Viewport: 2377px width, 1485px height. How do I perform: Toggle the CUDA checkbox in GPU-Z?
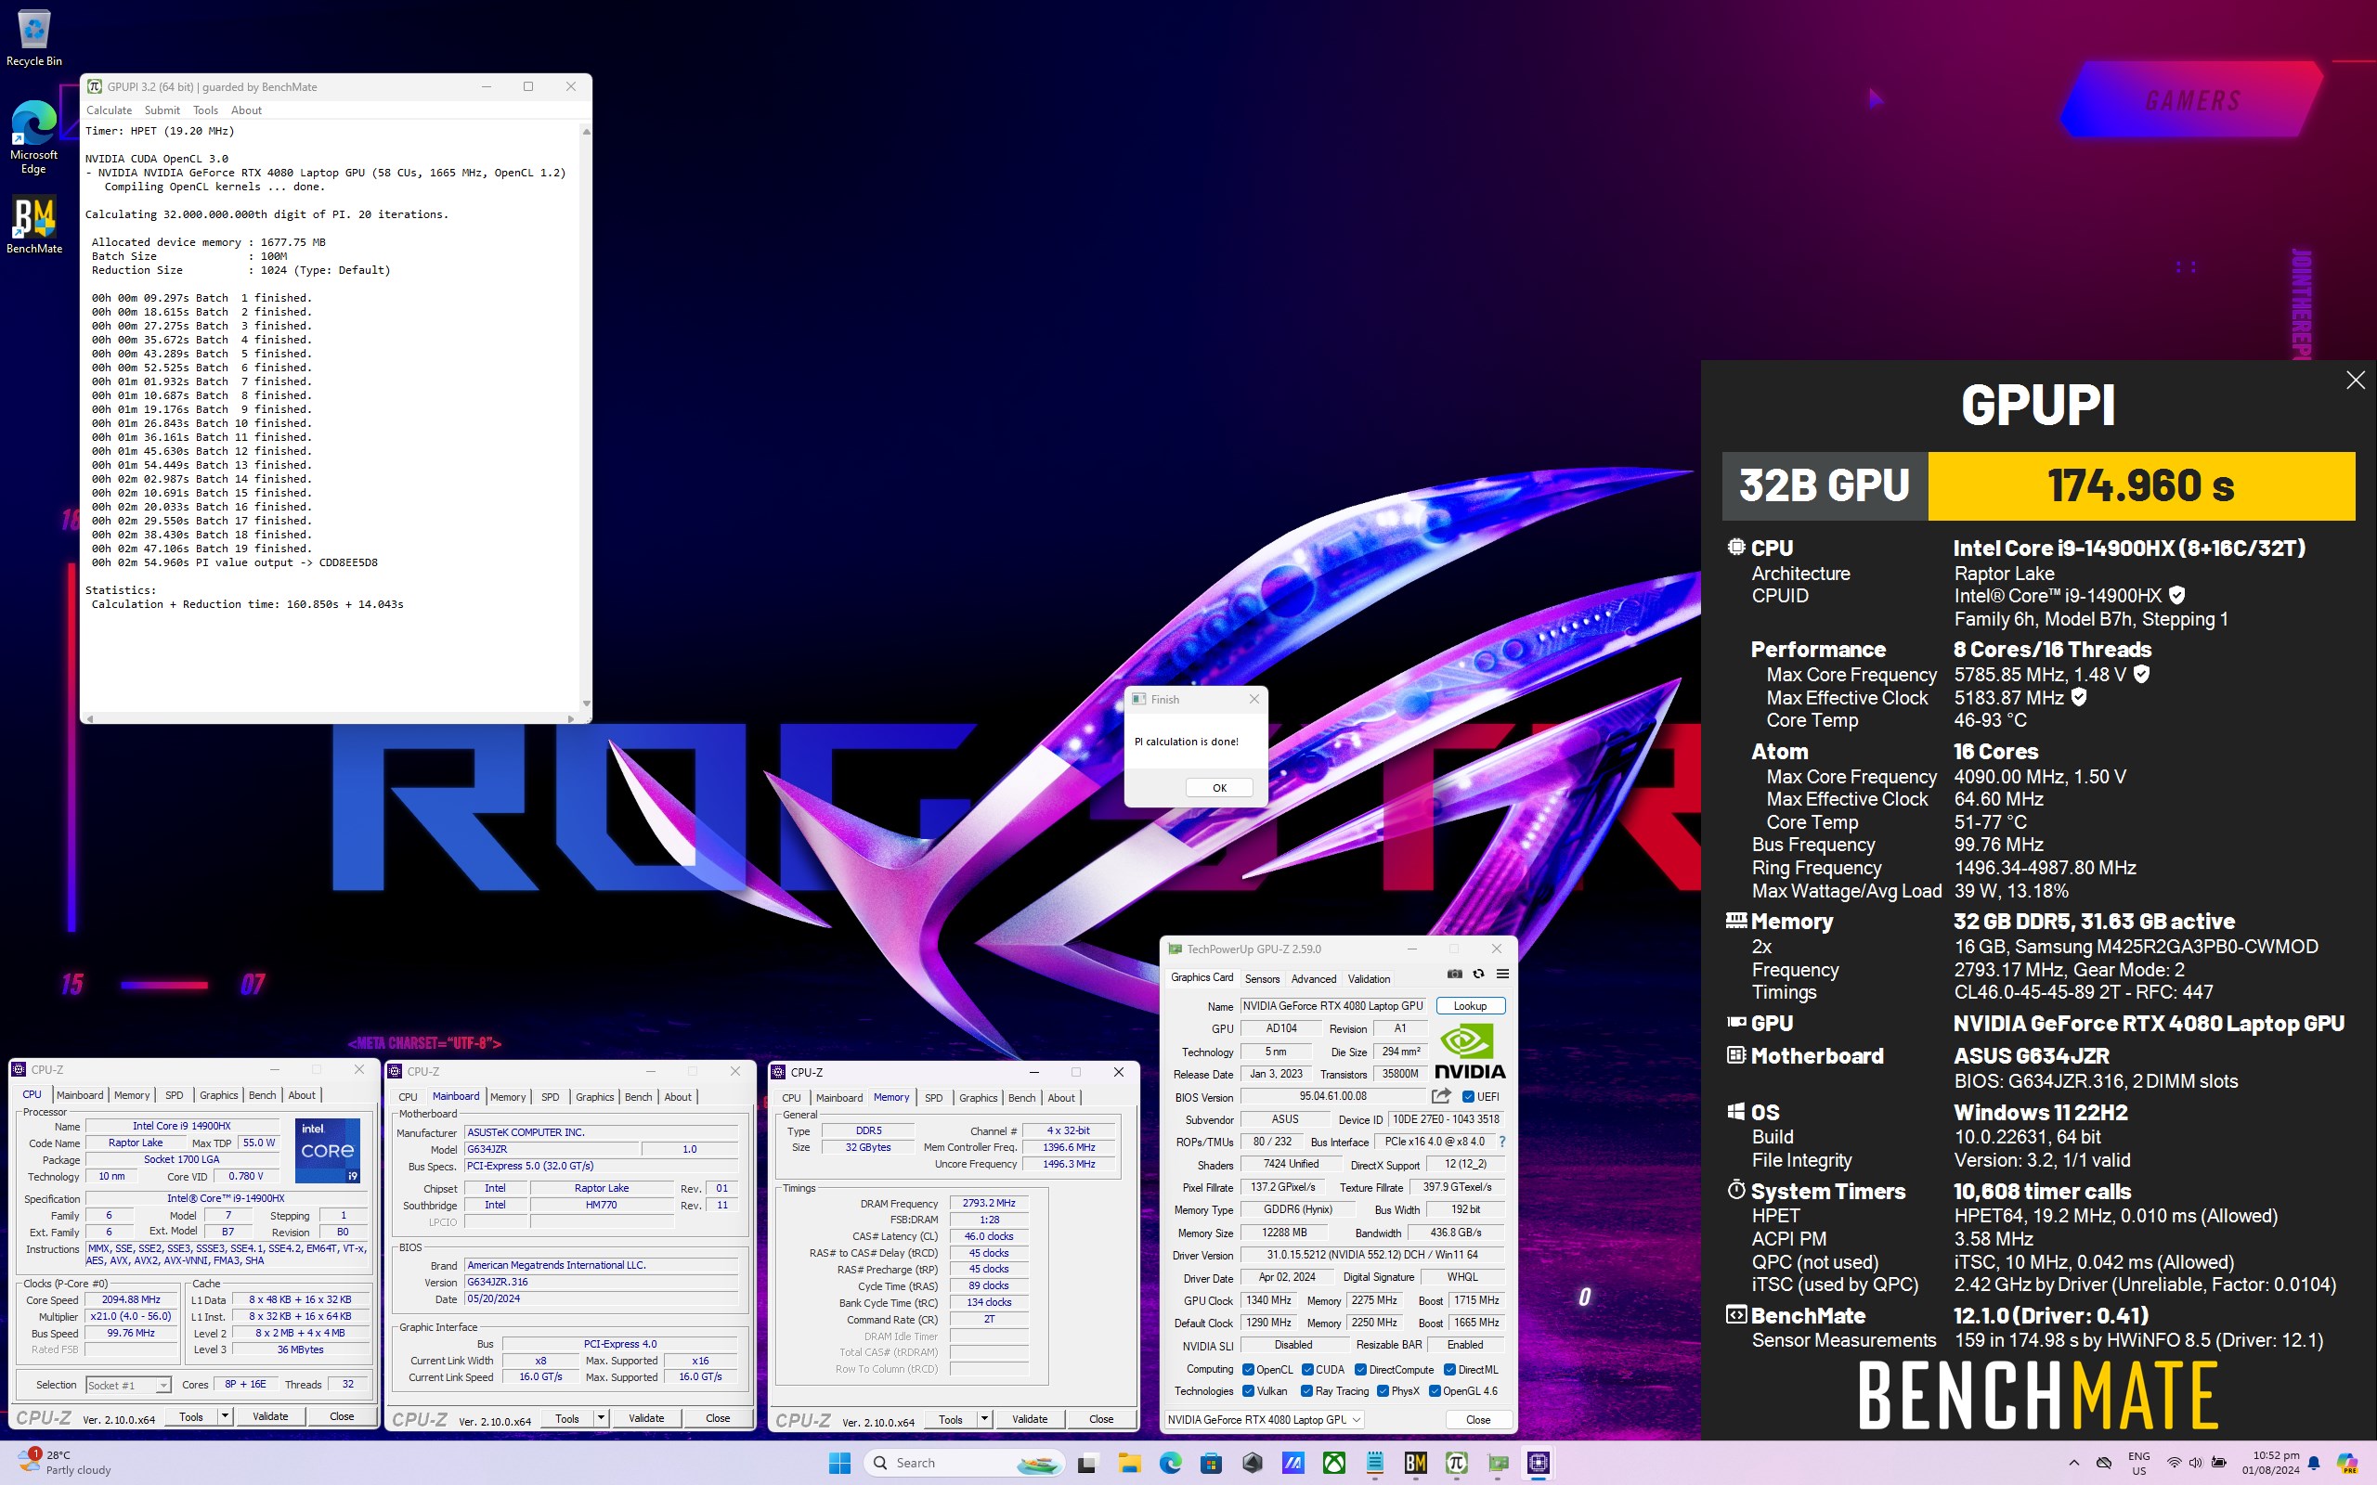(x=1307, y=1369)
